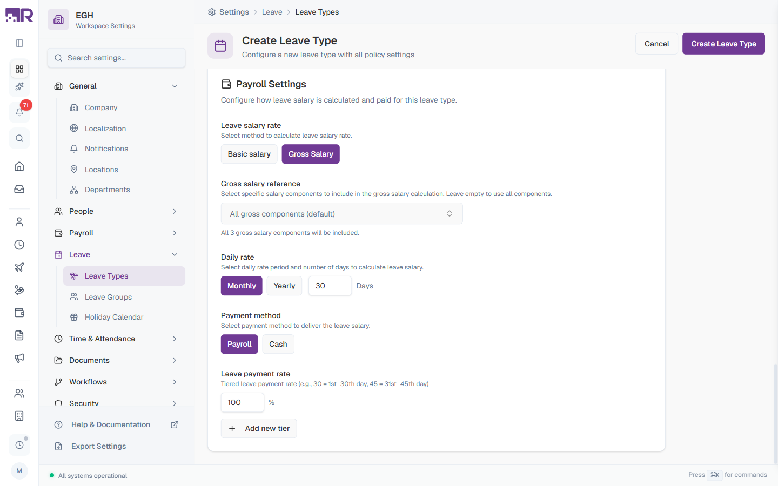
Task: Open Localization settings
Action: [x=124, y=129]
